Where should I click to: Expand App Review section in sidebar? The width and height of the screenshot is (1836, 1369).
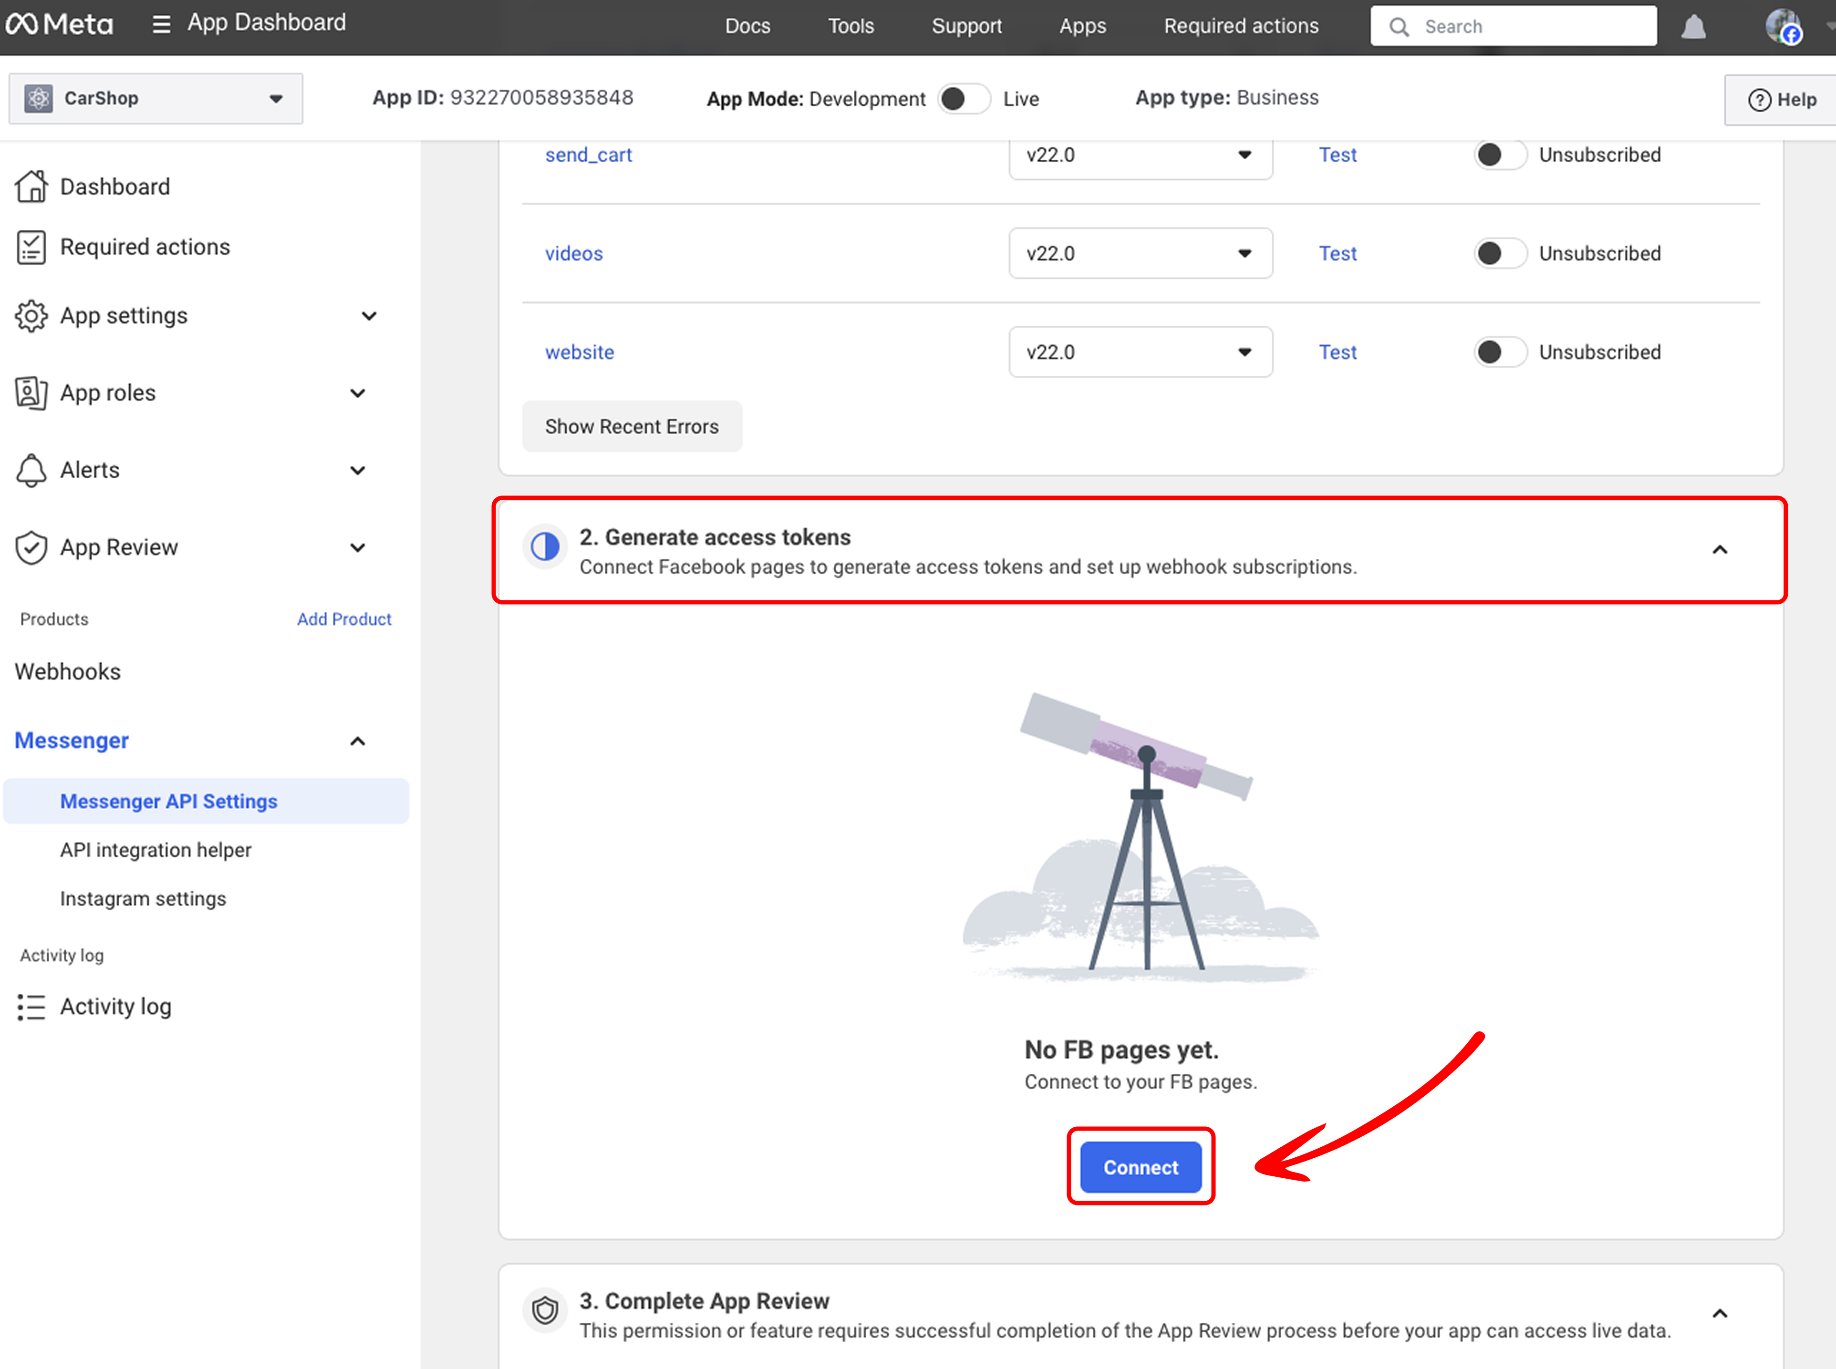(358, 547)
